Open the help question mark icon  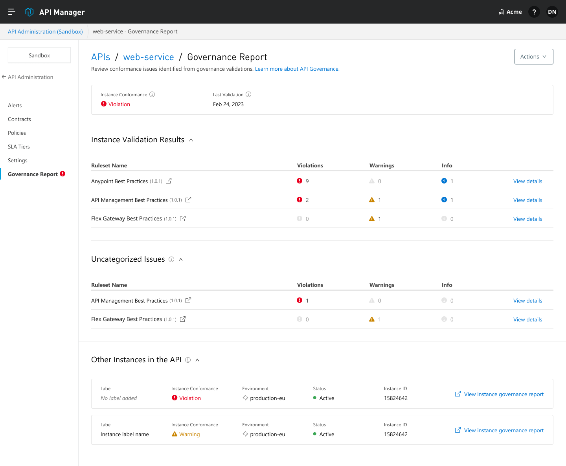tap(534, 12)
